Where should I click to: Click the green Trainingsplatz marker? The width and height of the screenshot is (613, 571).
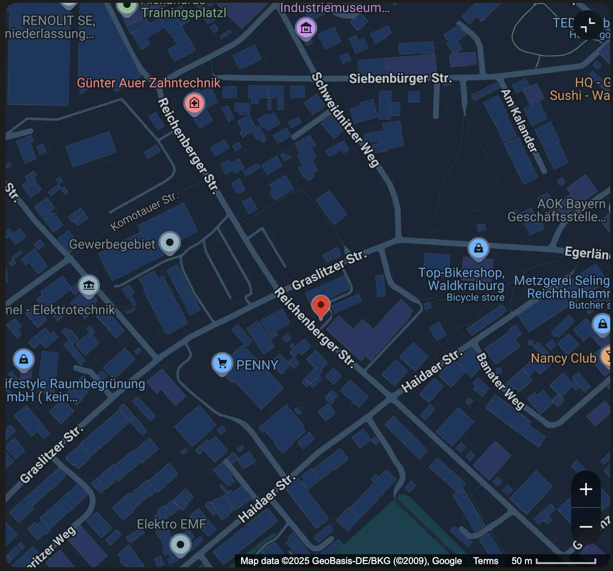pos(127,7)
